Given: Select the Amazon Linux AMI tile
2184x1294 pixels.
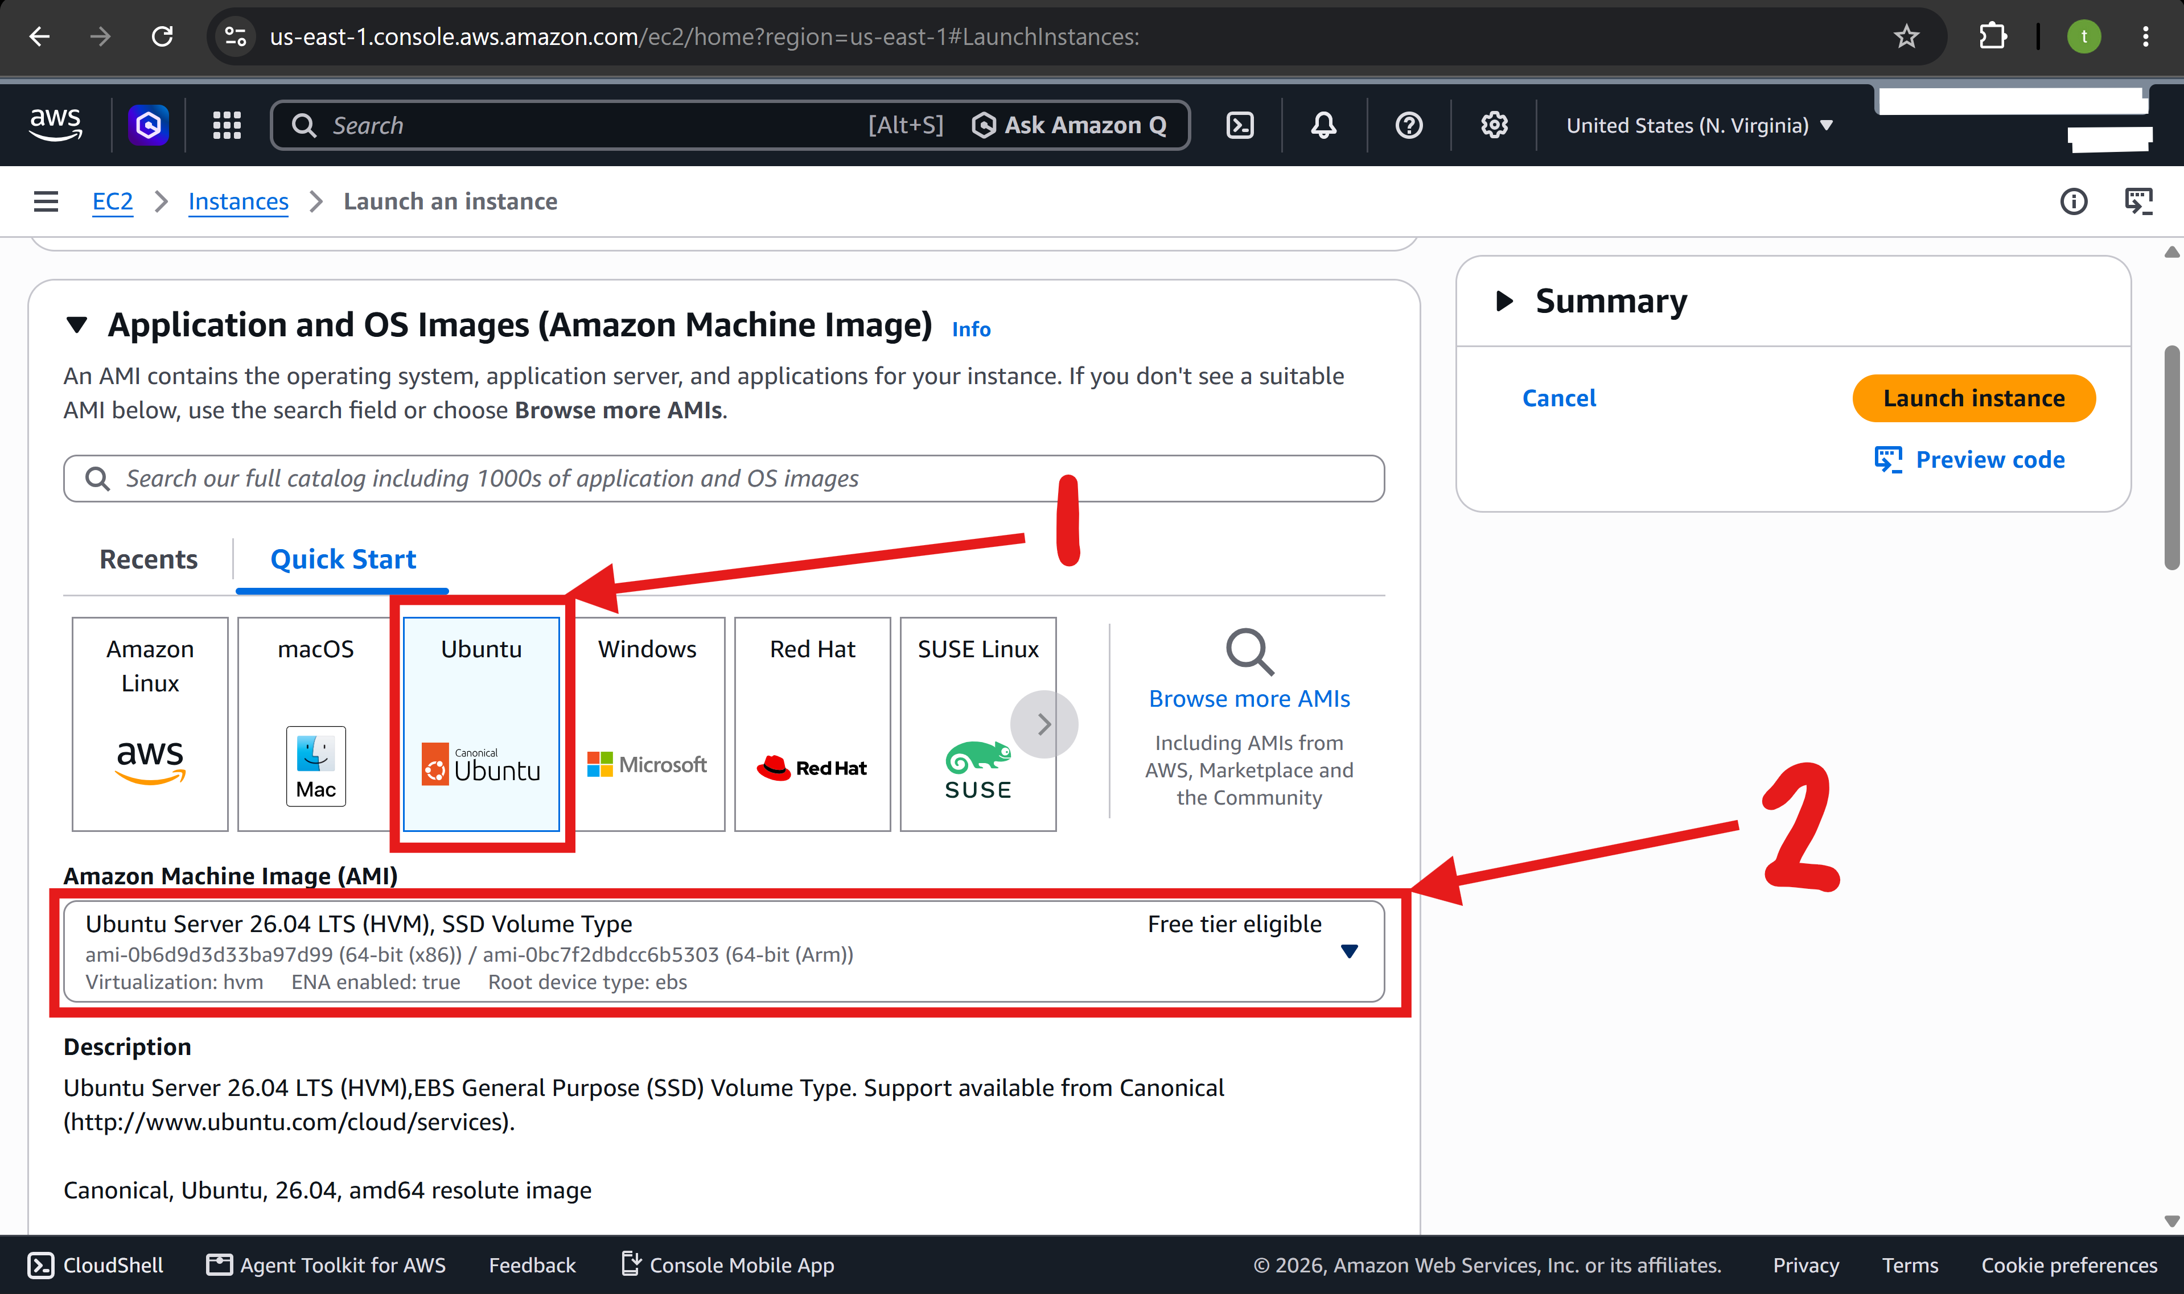Looking at the screenshot, I should (150, 724).
